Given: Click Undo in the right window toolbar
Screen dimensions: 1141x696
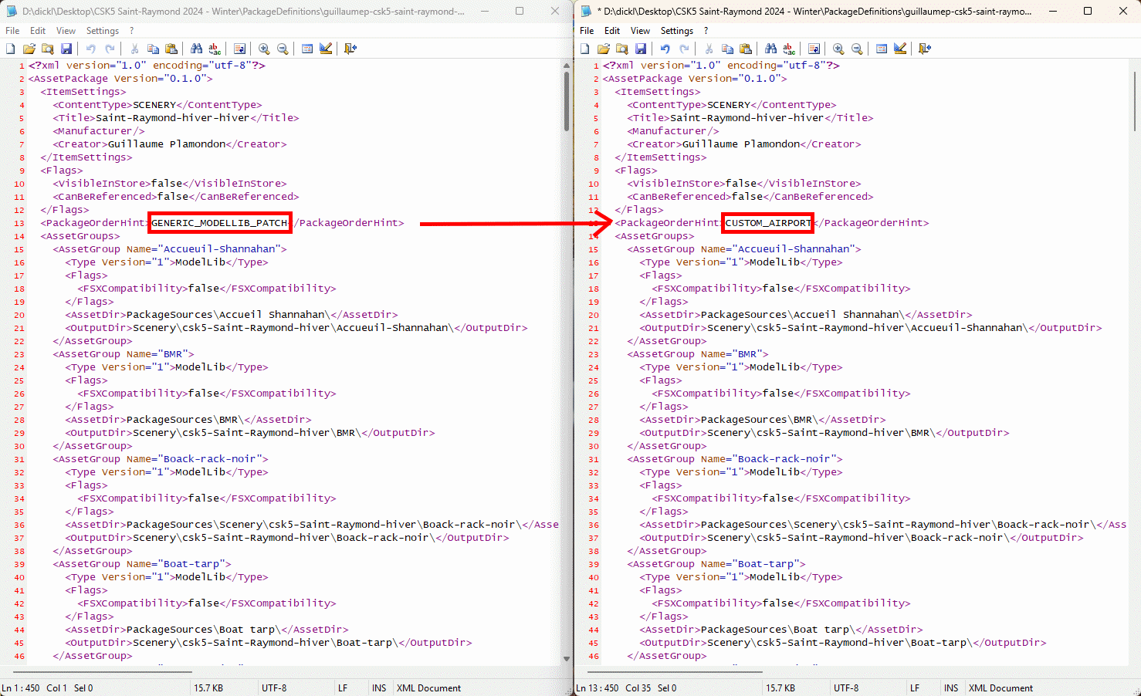Looking at the screenshot, I should click(665, 49).
